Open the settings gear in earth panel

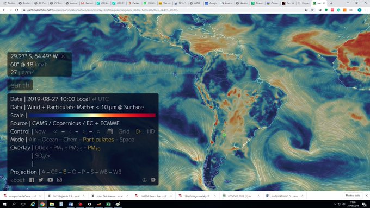153,180
